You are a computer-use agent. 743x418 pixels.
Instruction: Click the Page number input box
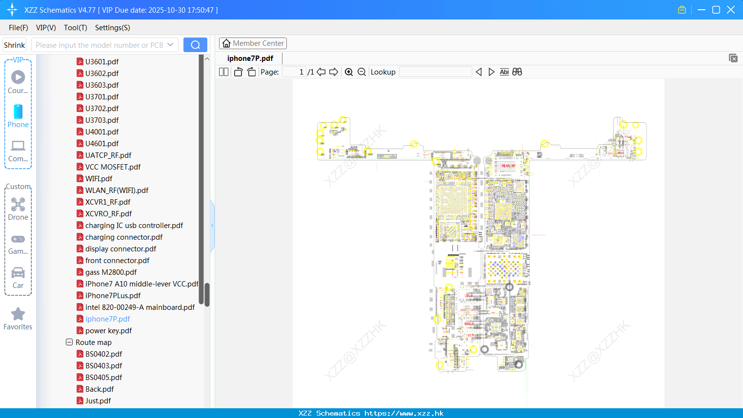[x=294, y=72]
